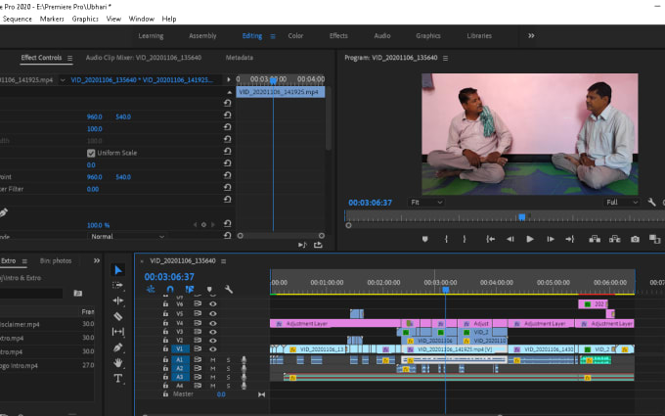The height and width of the screenshot is (416, 665).
Task: Click the opacity pen mask tool
Action: tap(3, 212)
